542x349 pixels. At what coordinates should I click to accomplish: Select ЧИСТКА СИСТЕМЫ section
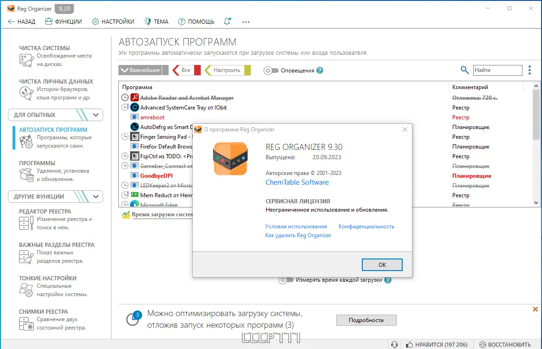(55, 56)
